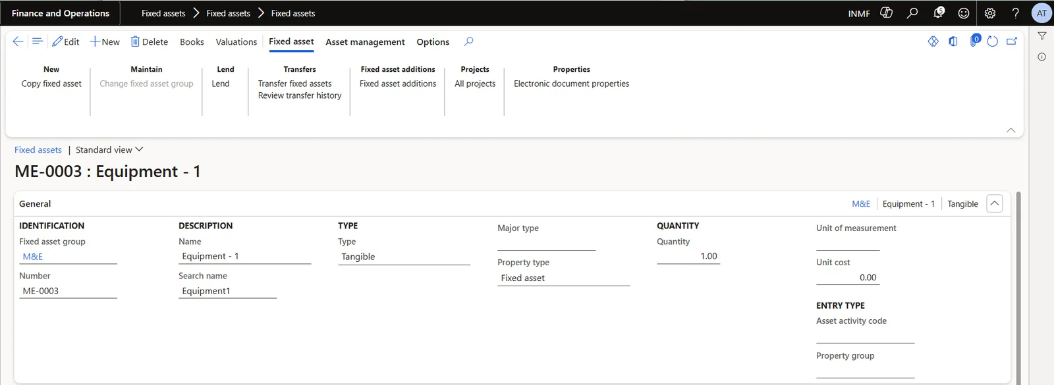Click the Delete trash button
Image resolution: width=1054 pixels, height=385 pixels.
[150, 41]
